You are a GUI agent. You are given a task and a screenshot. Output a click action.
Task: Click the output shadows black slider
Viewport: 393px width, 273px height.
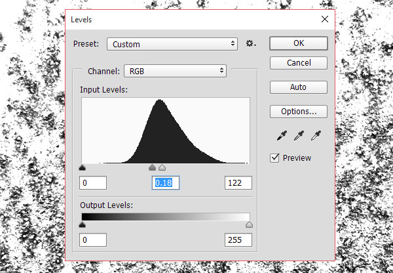tap(82, 225)
